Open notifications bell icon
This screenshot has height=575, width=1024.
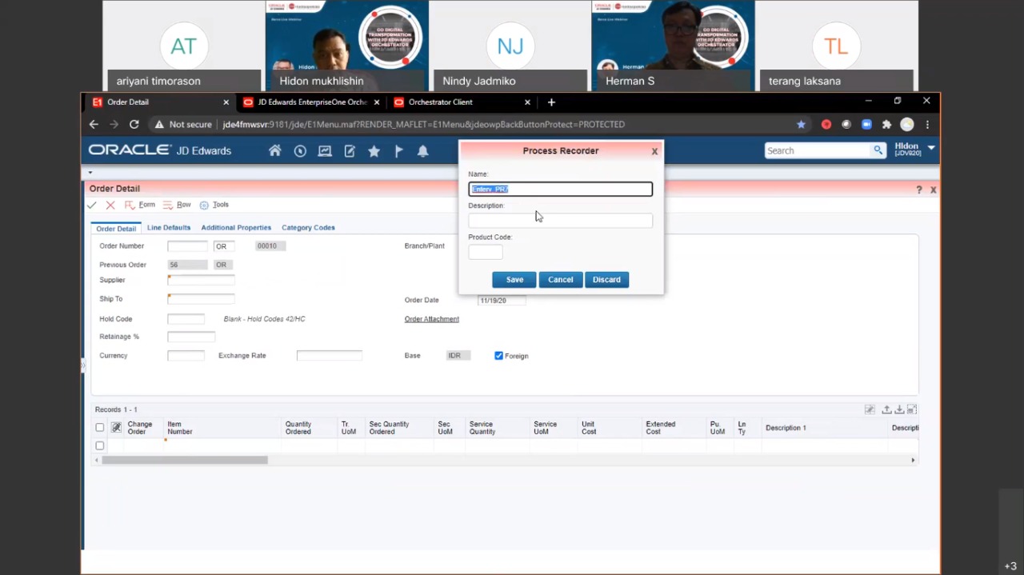tap(423, 150)
